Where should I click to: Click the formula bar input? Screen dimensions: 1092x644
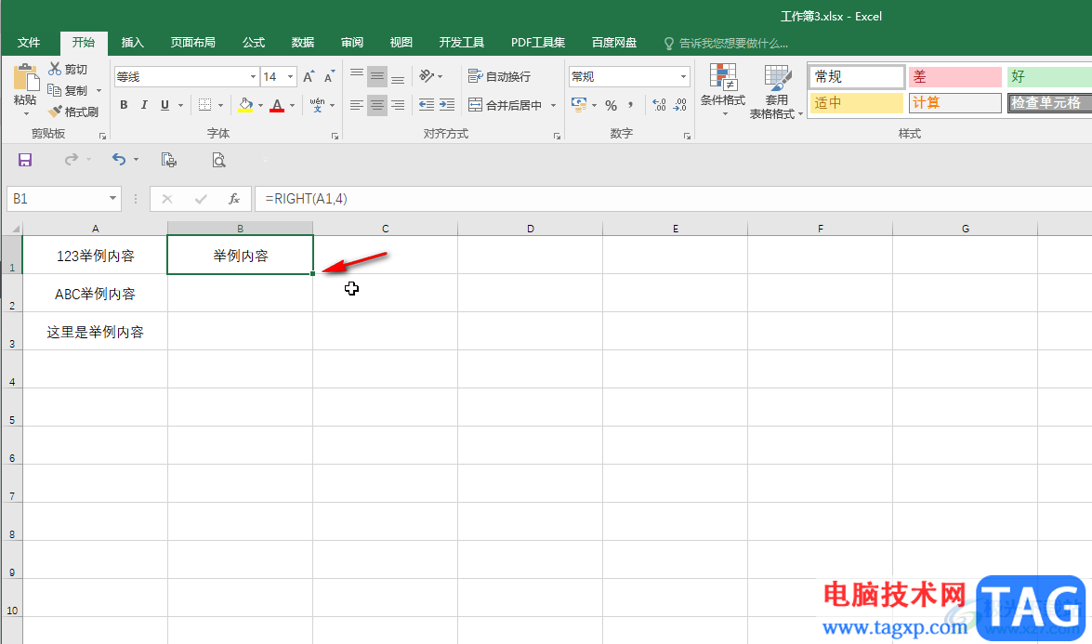673,199
